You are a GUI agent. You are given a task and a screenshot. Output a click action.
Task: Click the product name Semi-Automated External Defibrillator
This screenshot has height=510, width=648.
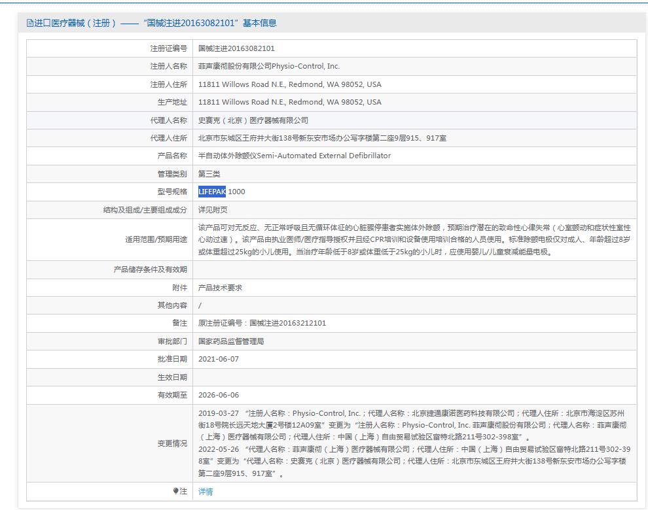tap(323, 156)
